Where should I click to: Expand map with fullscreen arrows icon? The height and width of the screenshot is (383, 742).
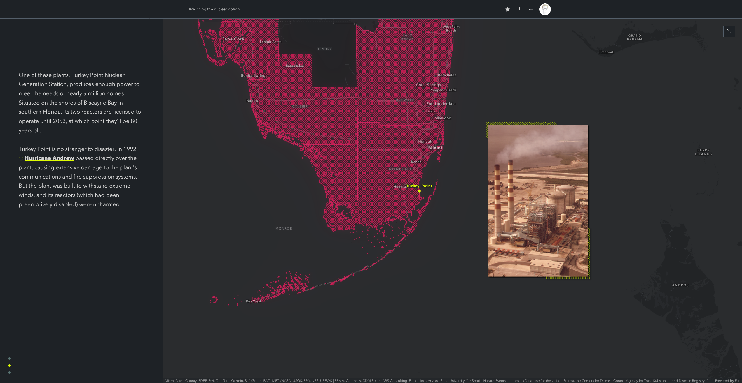point(729,31)
